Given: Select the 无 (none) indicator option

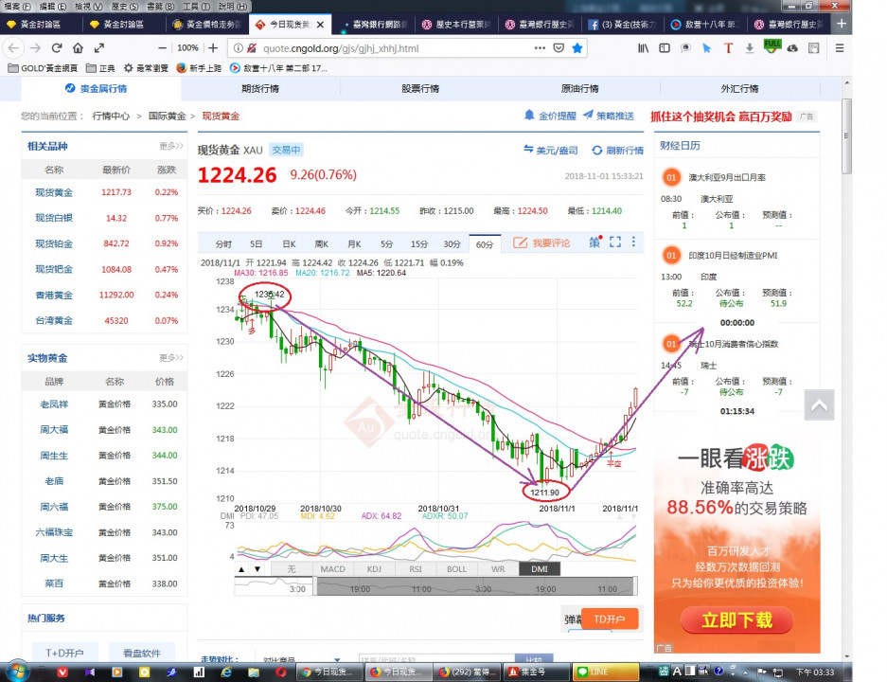Looking at the screenshot, I should tap(292, 568).
